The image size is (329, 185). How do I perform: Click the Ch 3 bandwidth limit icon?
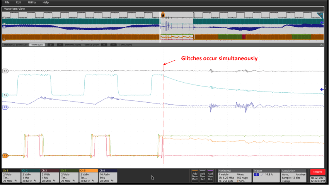point(55,181)
